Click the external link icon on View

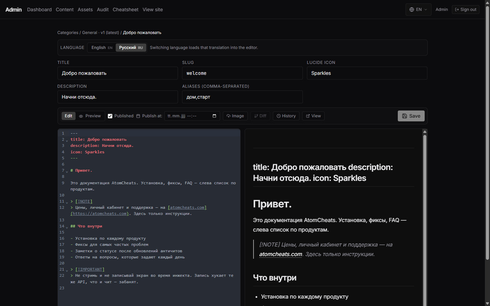(308, 116)
